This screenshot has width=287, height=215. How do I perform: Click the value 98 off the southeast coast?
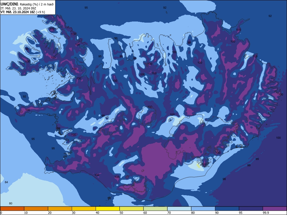pyautogui.click(x=224, y=179)
